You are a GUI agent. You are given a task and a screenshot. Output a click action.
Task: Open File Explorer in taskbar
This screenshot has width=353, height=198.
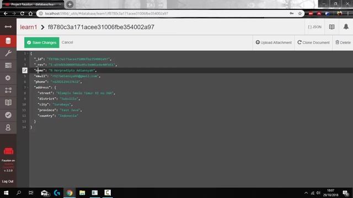[82, 193]
